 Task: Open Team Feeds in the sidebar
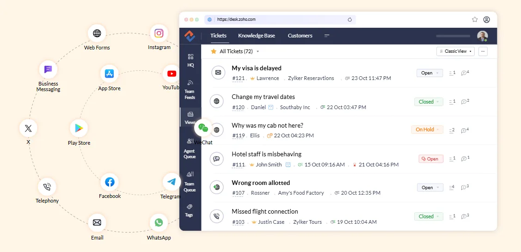tap(190, 89)
